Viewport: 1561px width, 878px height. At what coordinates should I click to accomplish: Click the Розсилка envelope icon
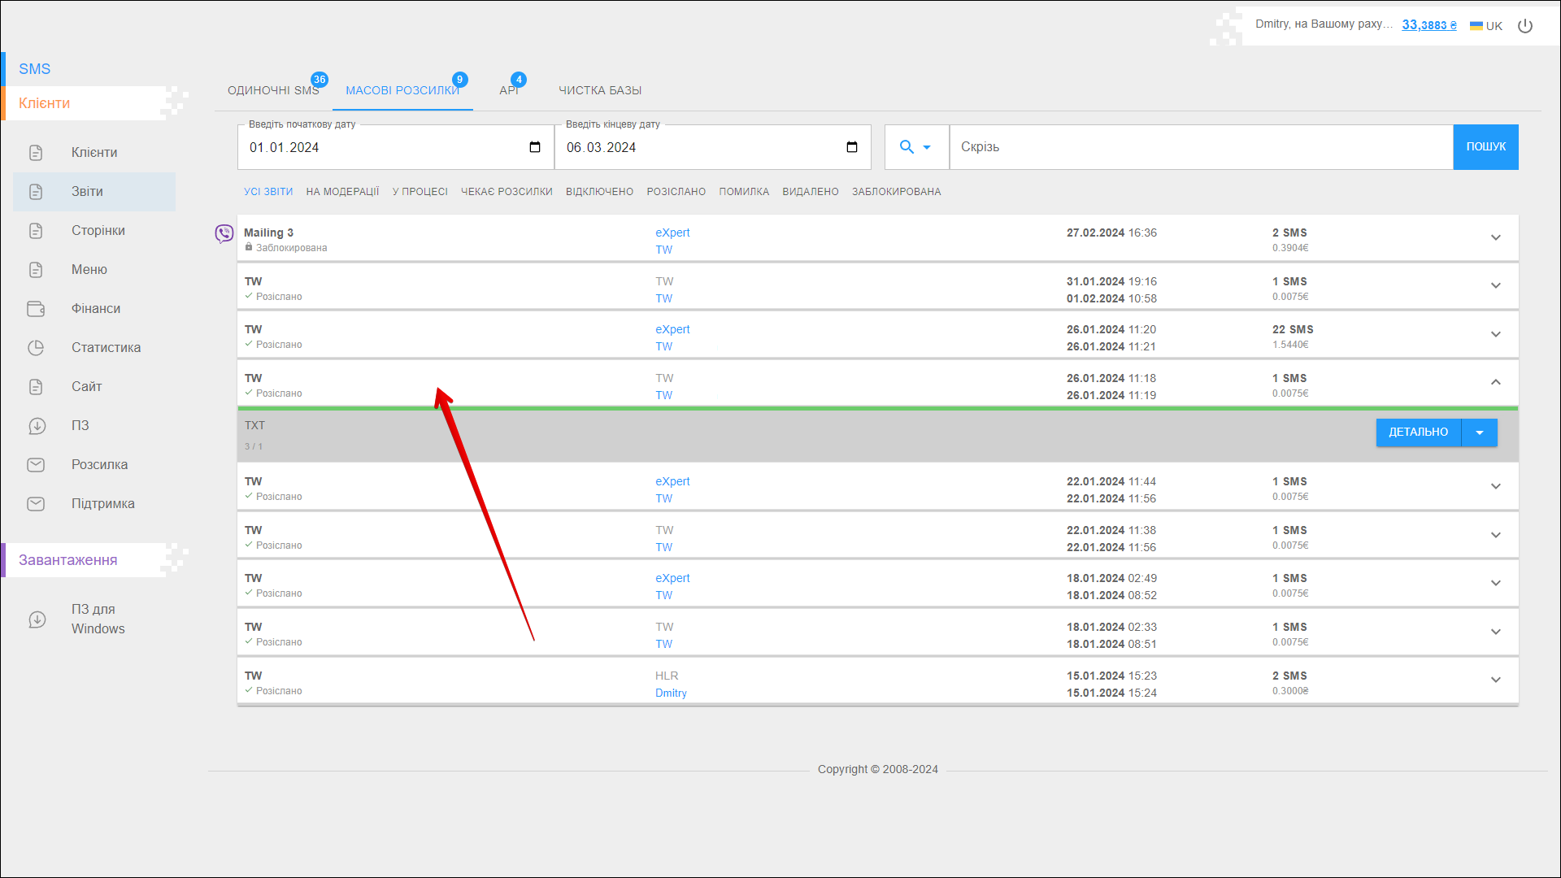tap(36, 465)
